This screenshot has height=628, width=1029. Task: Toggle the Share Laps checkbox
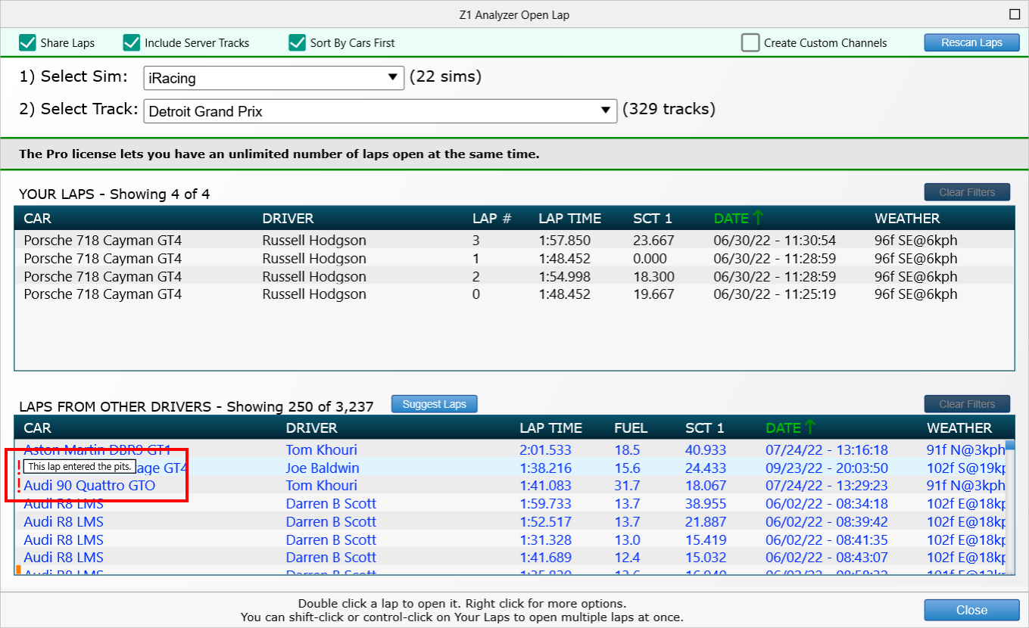(x=28, y=43)
